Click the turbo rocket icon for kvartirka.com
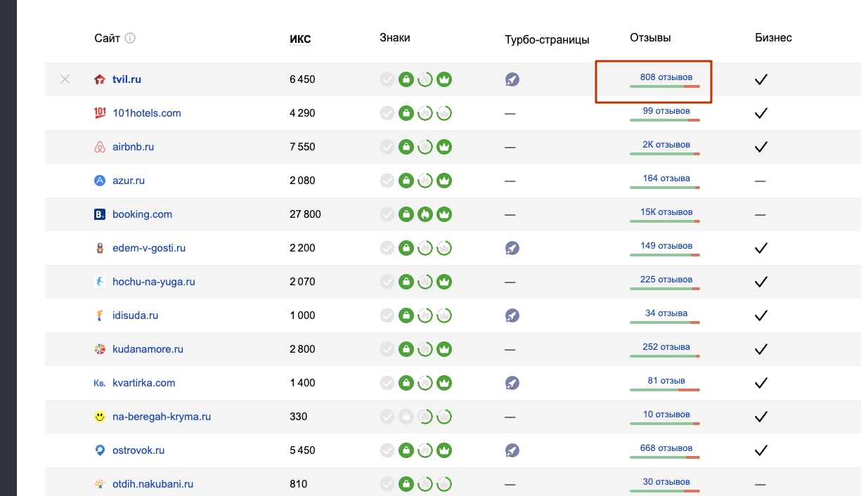The image size is (861, 496). click(x=512, y=383)
